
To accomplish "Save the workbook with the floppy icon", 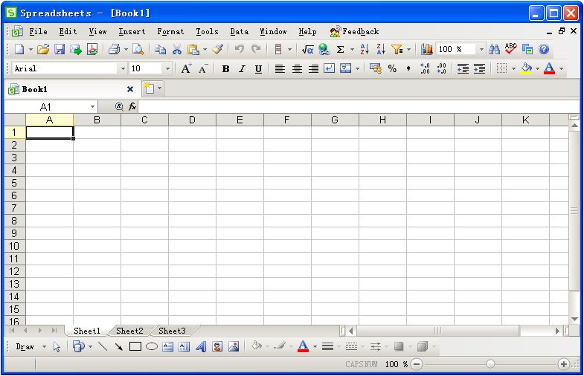I will point(60,49).
